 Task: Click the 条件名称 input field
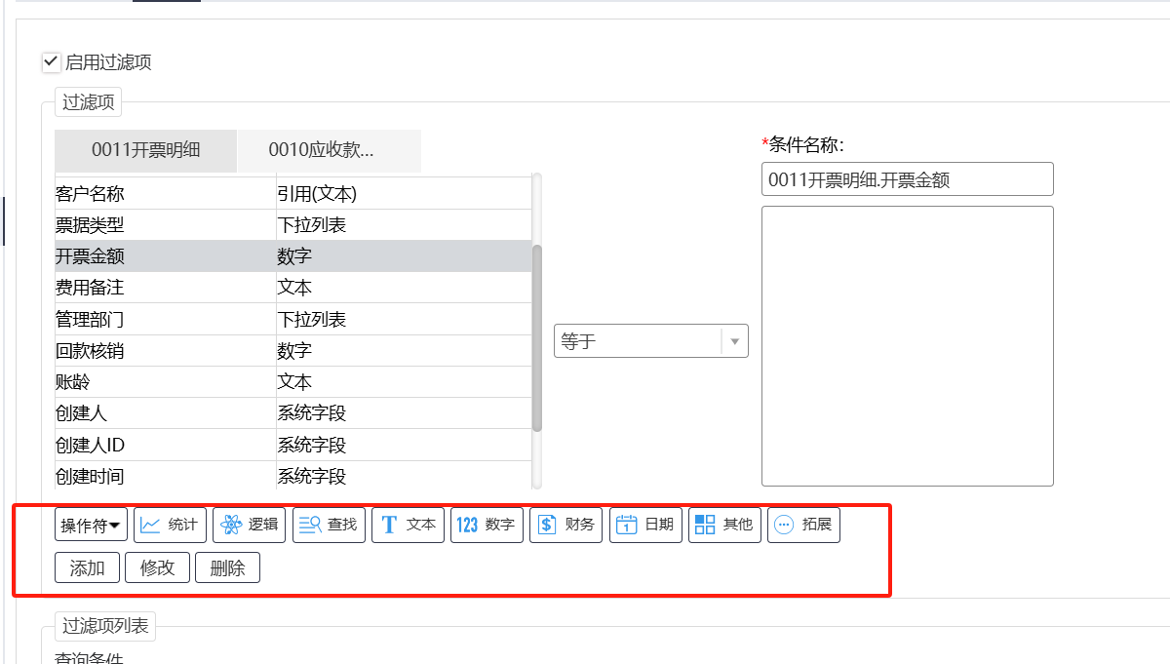pos(907,179)
